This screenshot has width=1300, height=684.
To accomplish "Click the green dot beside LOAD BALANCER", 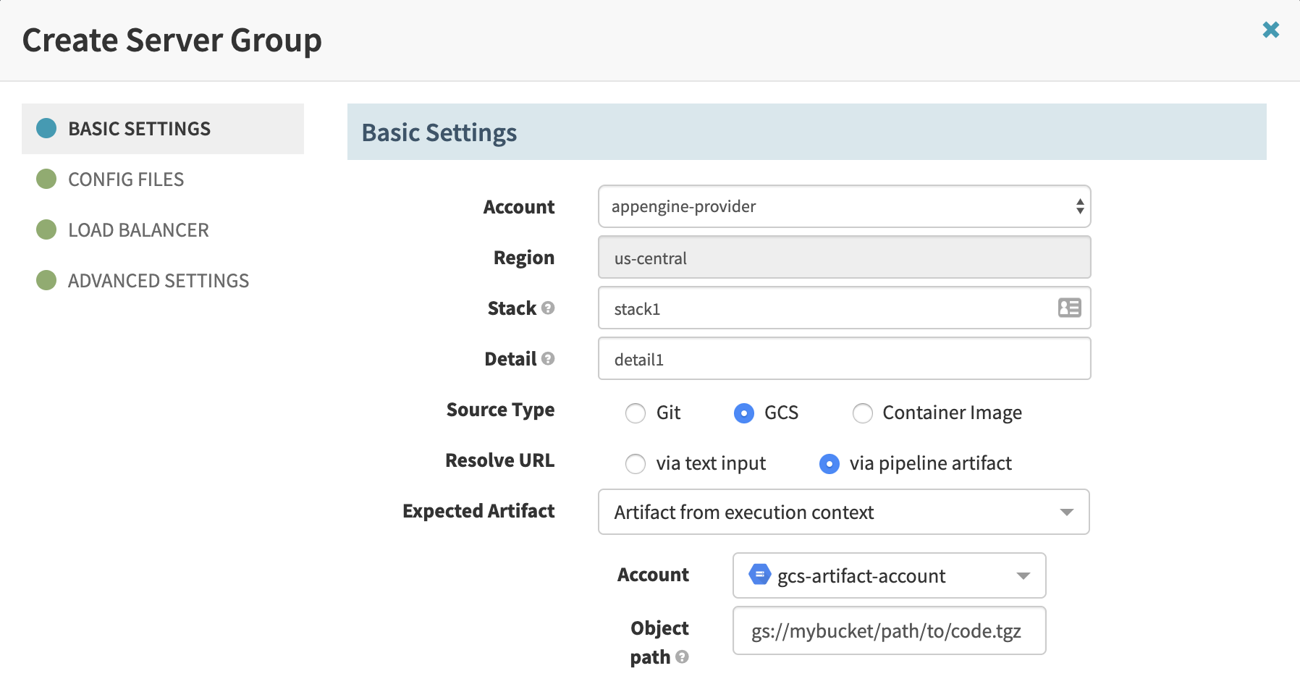I will coord(46,229).
